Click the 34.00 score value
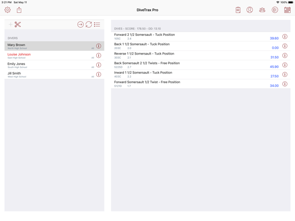This screenshot has height=221, width=295. click(x=274, y=86)
